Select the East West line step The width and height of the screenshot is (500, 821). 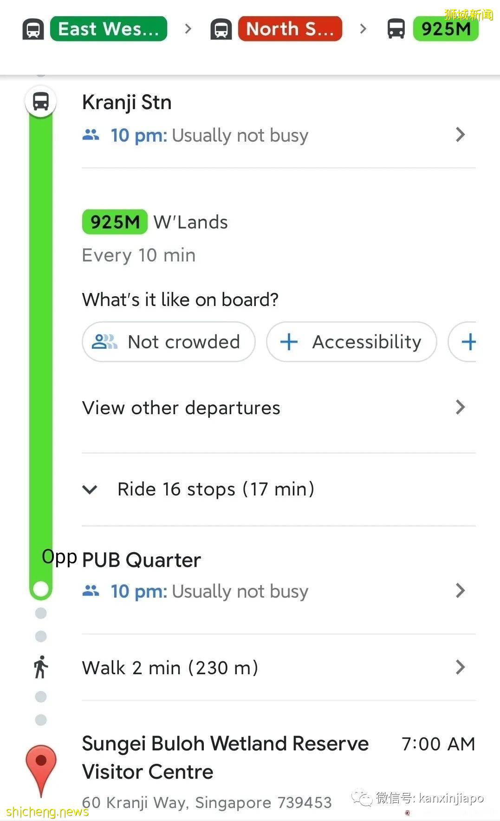109,29
